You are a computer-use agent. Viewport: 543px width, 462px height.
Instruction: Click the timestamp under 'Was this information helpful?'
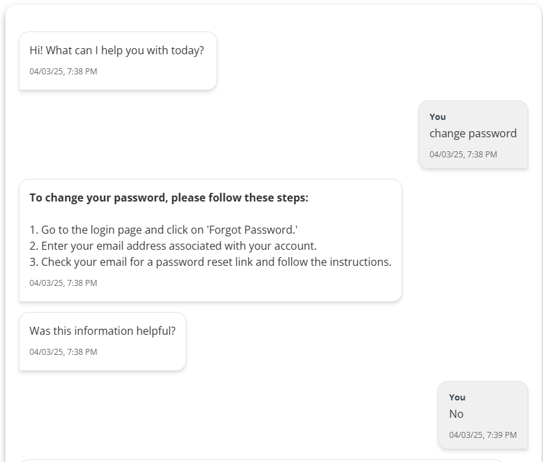click(63, 352)
